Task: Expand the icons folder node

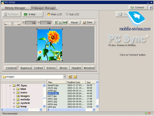Action: pos(14,93)
